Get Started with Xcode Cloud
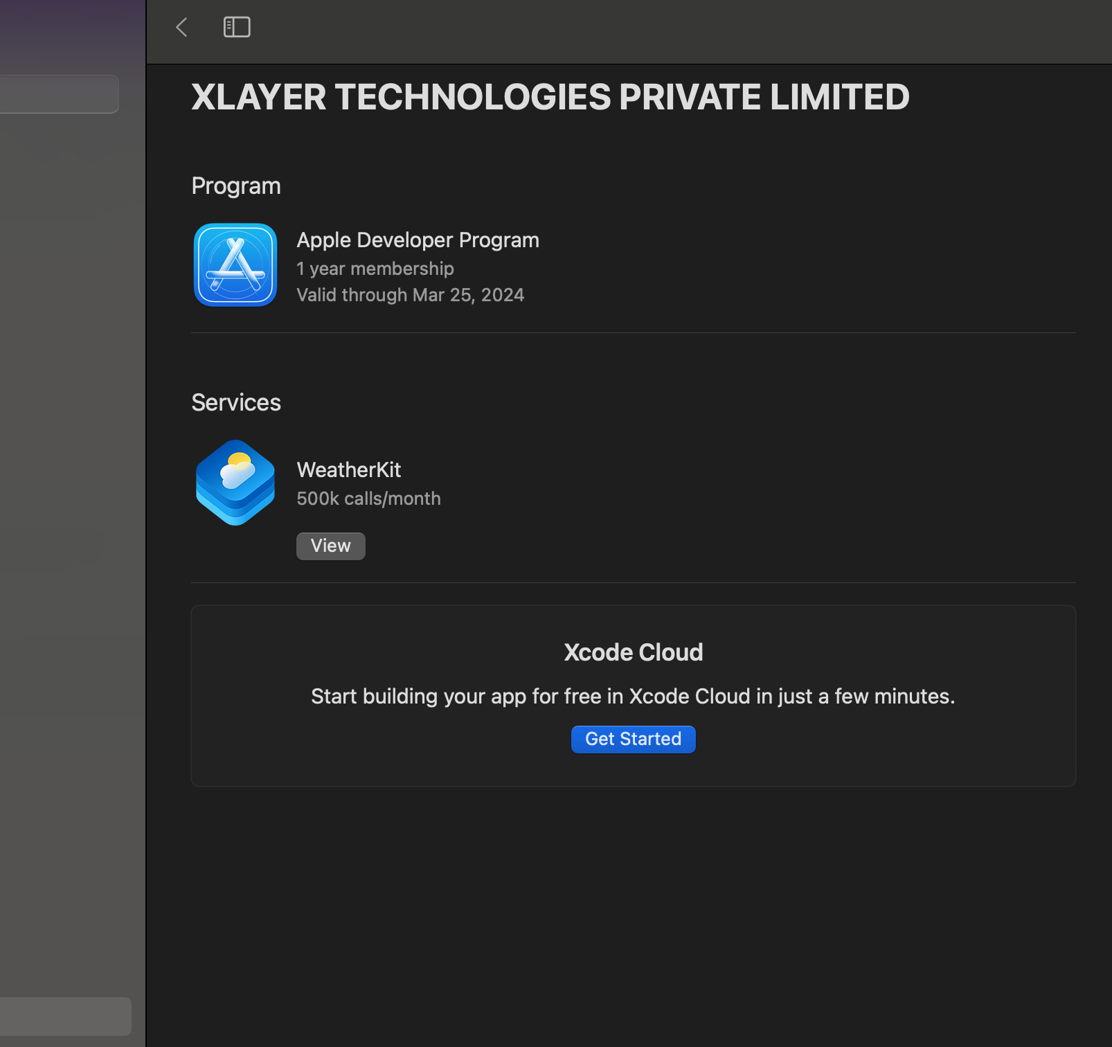 [x=633, y=739]
